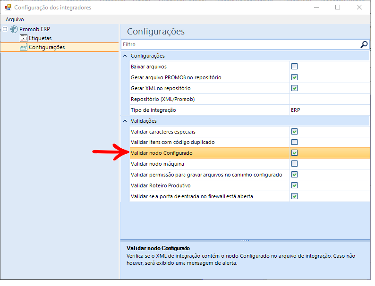Uncheck Gerar XML no repositório
Screen dimensions: 375x286
[x=294, y=88]
